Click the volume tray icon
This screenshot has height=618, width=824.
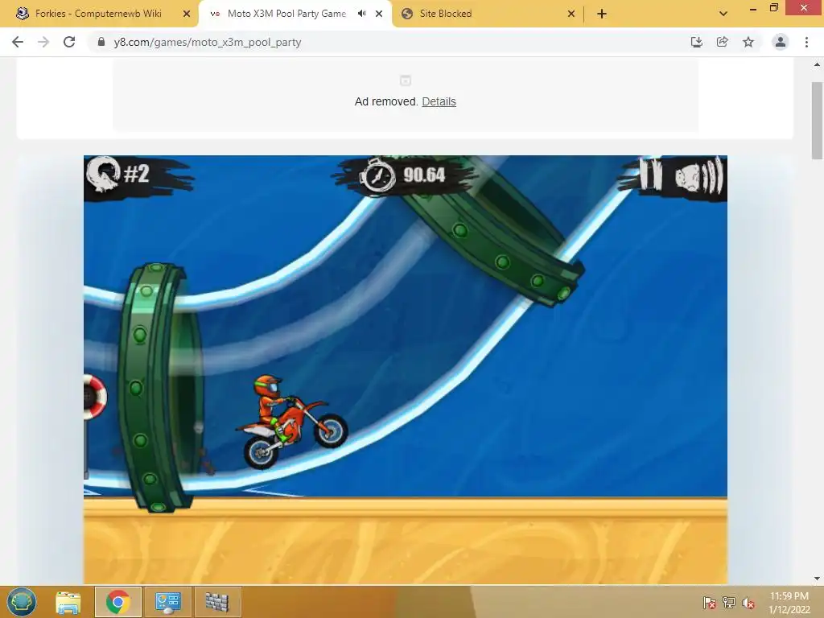[748, 603]
